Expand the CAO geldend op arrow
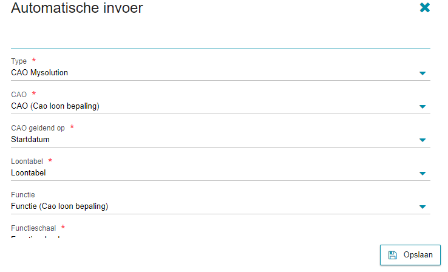 coord(423,140)
